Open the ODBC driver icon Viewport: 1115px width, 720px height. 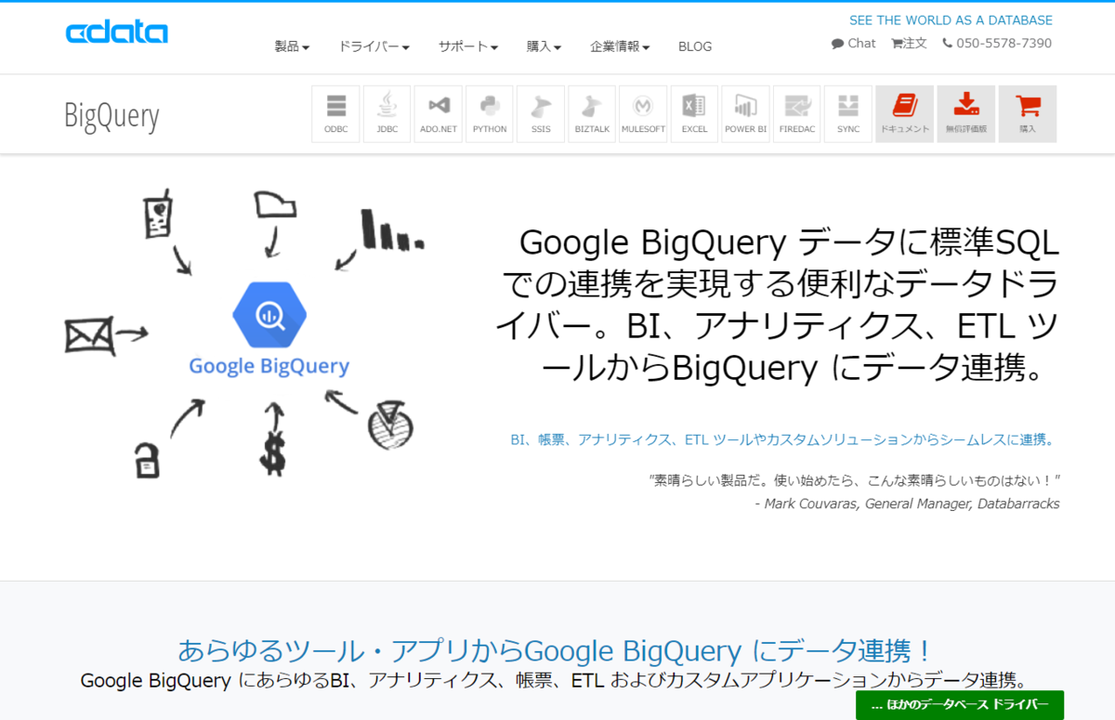(x=336, y=113)
